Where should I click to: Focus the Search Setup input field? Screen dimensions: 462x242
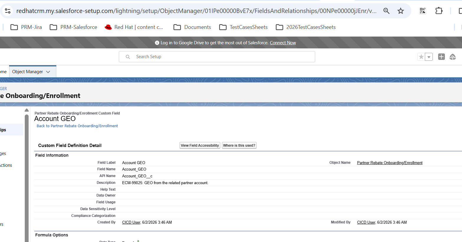217,57
